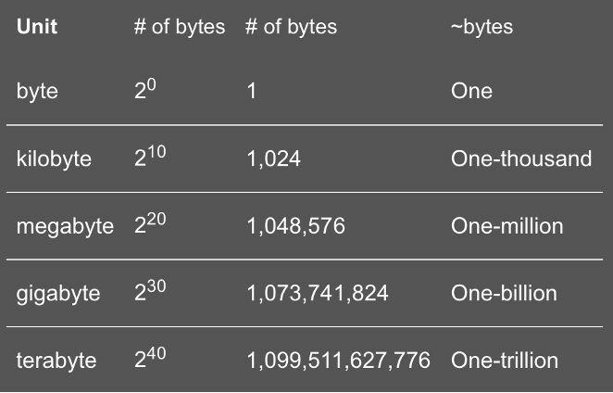The height and width of the screenshot is (393, 613).
Task: Select the first '# of bytes' header
Action: coord(180,27)
